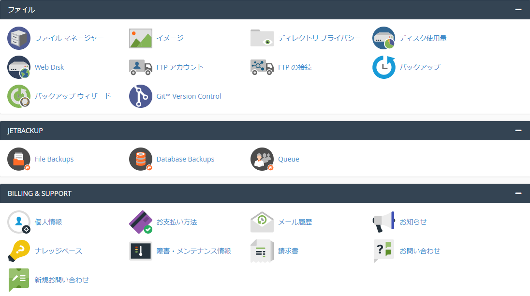The height and width of the screenshot is (296, 530).
Task: Open the 障害・メンテナンス情報 link
Action: click(194, 251)
